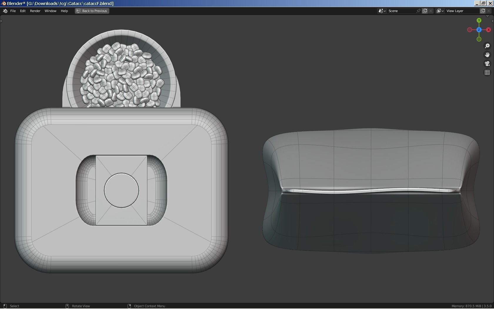
Task: Click the 'Select' status bar text
Action: click(14, 306)
